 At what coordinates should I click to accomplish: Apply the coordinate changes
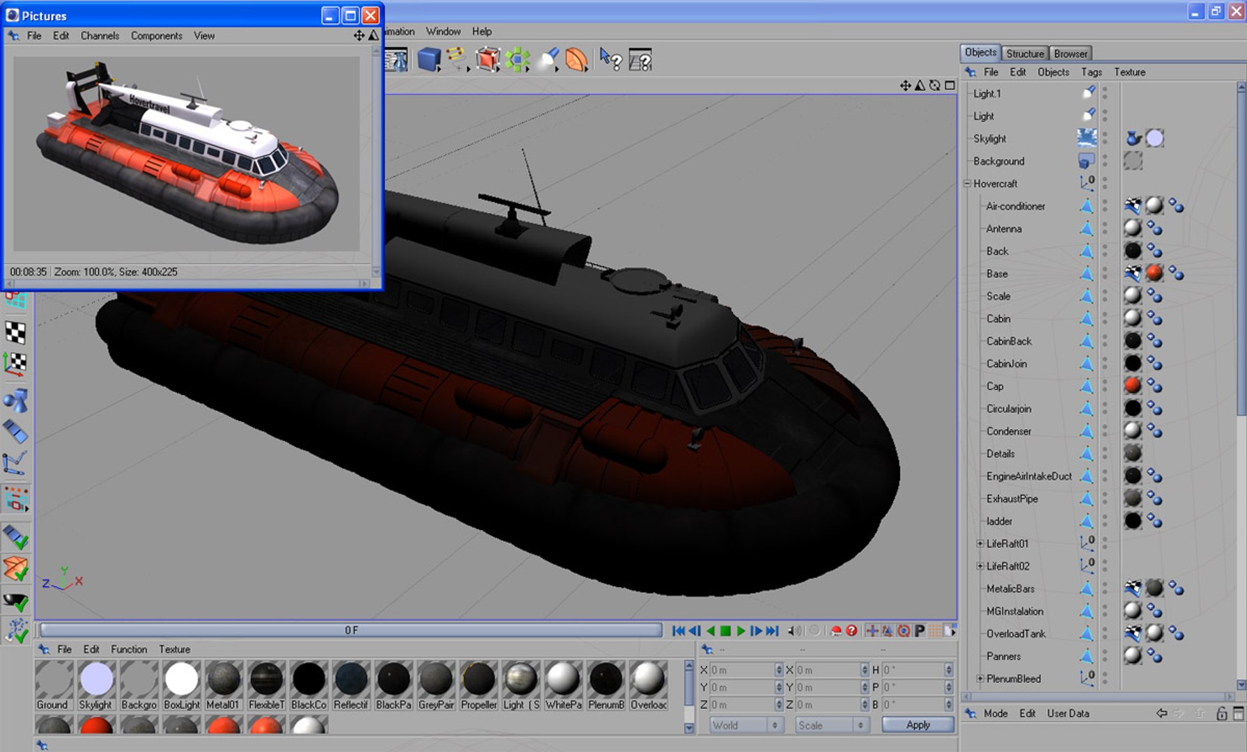[917, 725]
